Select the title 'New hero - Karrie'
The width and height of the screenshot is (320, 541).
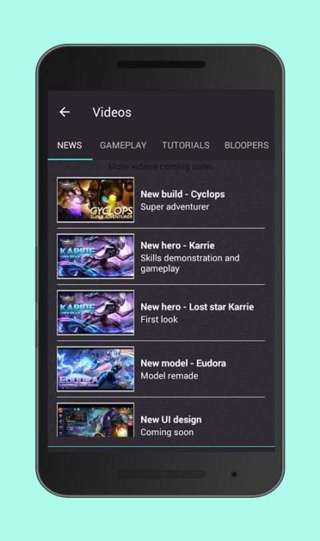point(177,245)
